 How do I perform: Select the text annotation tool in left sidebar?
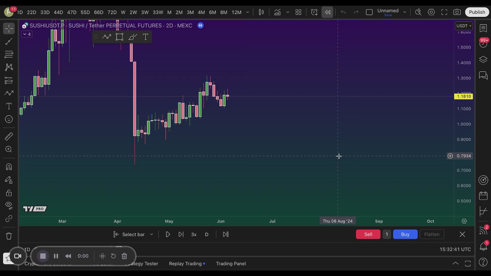[x=9, y=106]
